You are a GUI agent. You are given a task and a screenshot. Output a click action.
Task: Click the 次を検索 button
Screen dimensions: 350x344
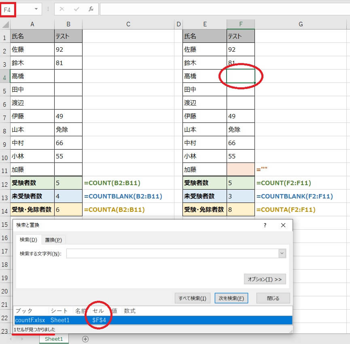click(x=231, y=299)
